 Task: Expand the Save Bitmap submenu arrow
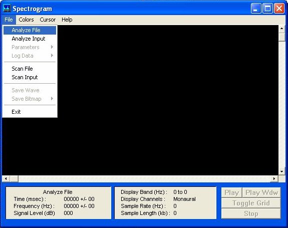(52, 99)
